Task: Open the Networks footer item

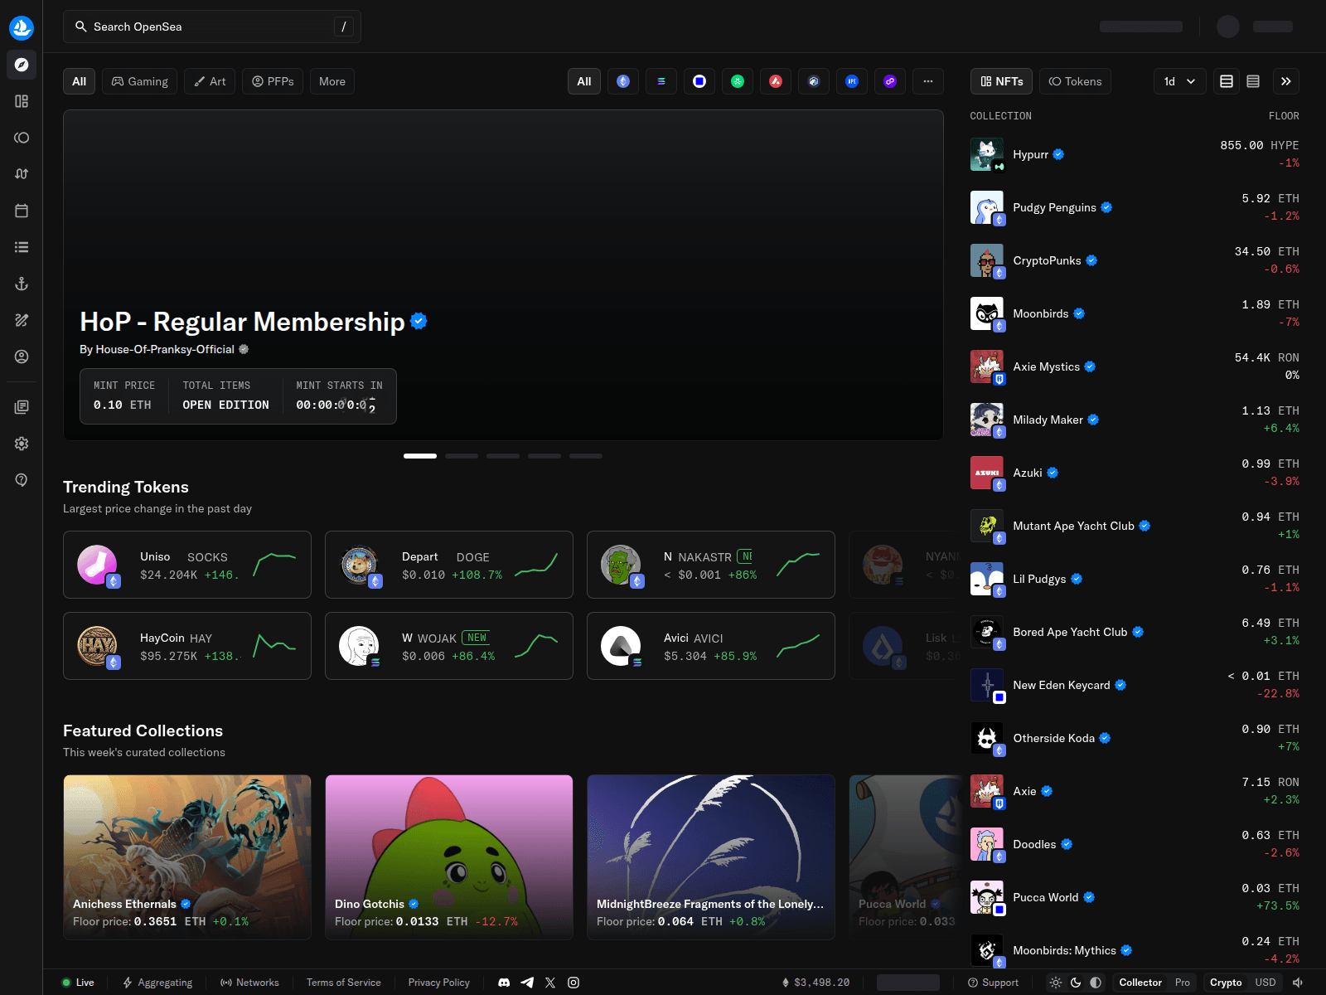Action: [249, 983]
